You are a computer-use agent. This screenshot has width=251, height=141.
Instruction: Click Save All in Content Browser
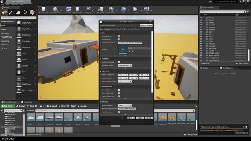coord(32,106)
